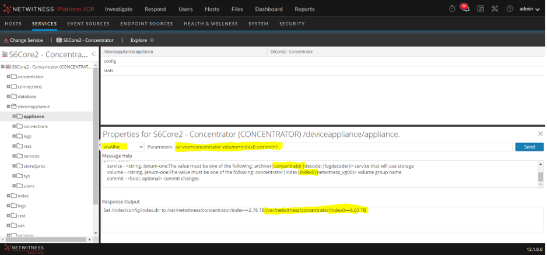Select the sdk tree item
Image resolution: width=547 pixels, height=255 pixels.
21,226
